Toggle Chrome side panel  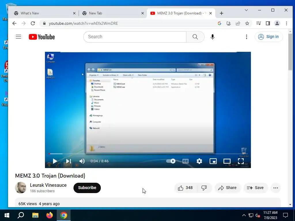268,23
